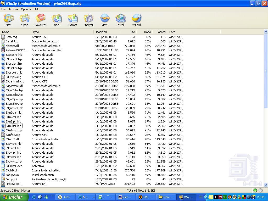
Task: Click the PT language indicator in taskbar
Action: click(201, 197)
